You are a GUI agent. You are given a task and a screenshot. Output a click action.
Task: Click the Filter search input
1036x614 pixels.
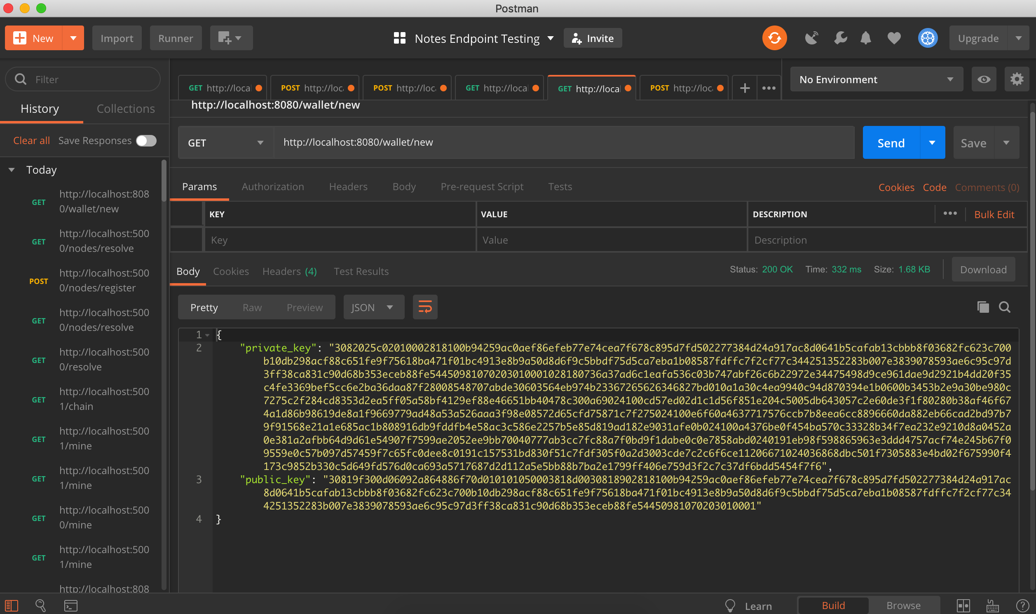coord(82,79)
